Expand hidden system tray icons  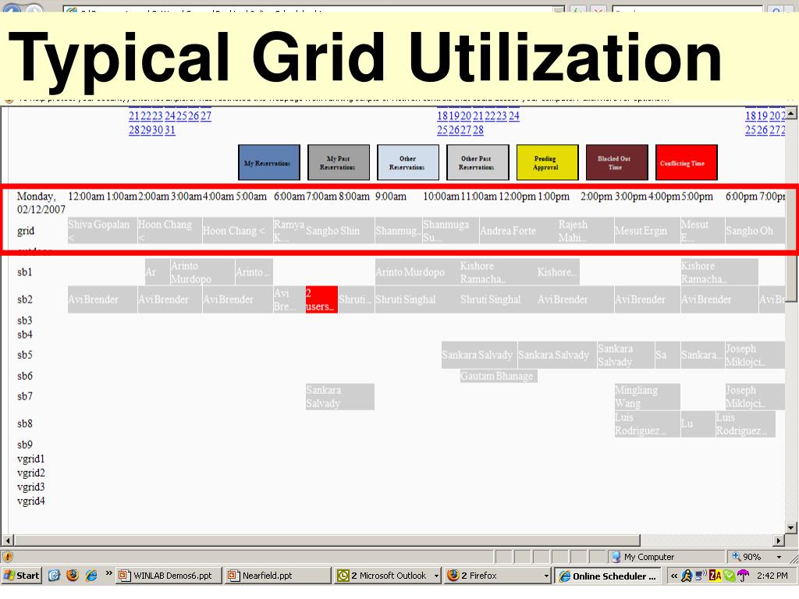673,576
